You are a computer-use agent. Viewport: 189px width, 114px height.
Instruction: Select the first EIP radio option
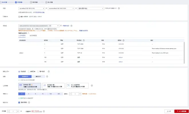19,72
